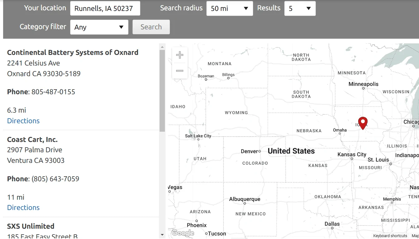Click the Denver label on the map
This screenshot has width=419, height=239.
[249, 151]
